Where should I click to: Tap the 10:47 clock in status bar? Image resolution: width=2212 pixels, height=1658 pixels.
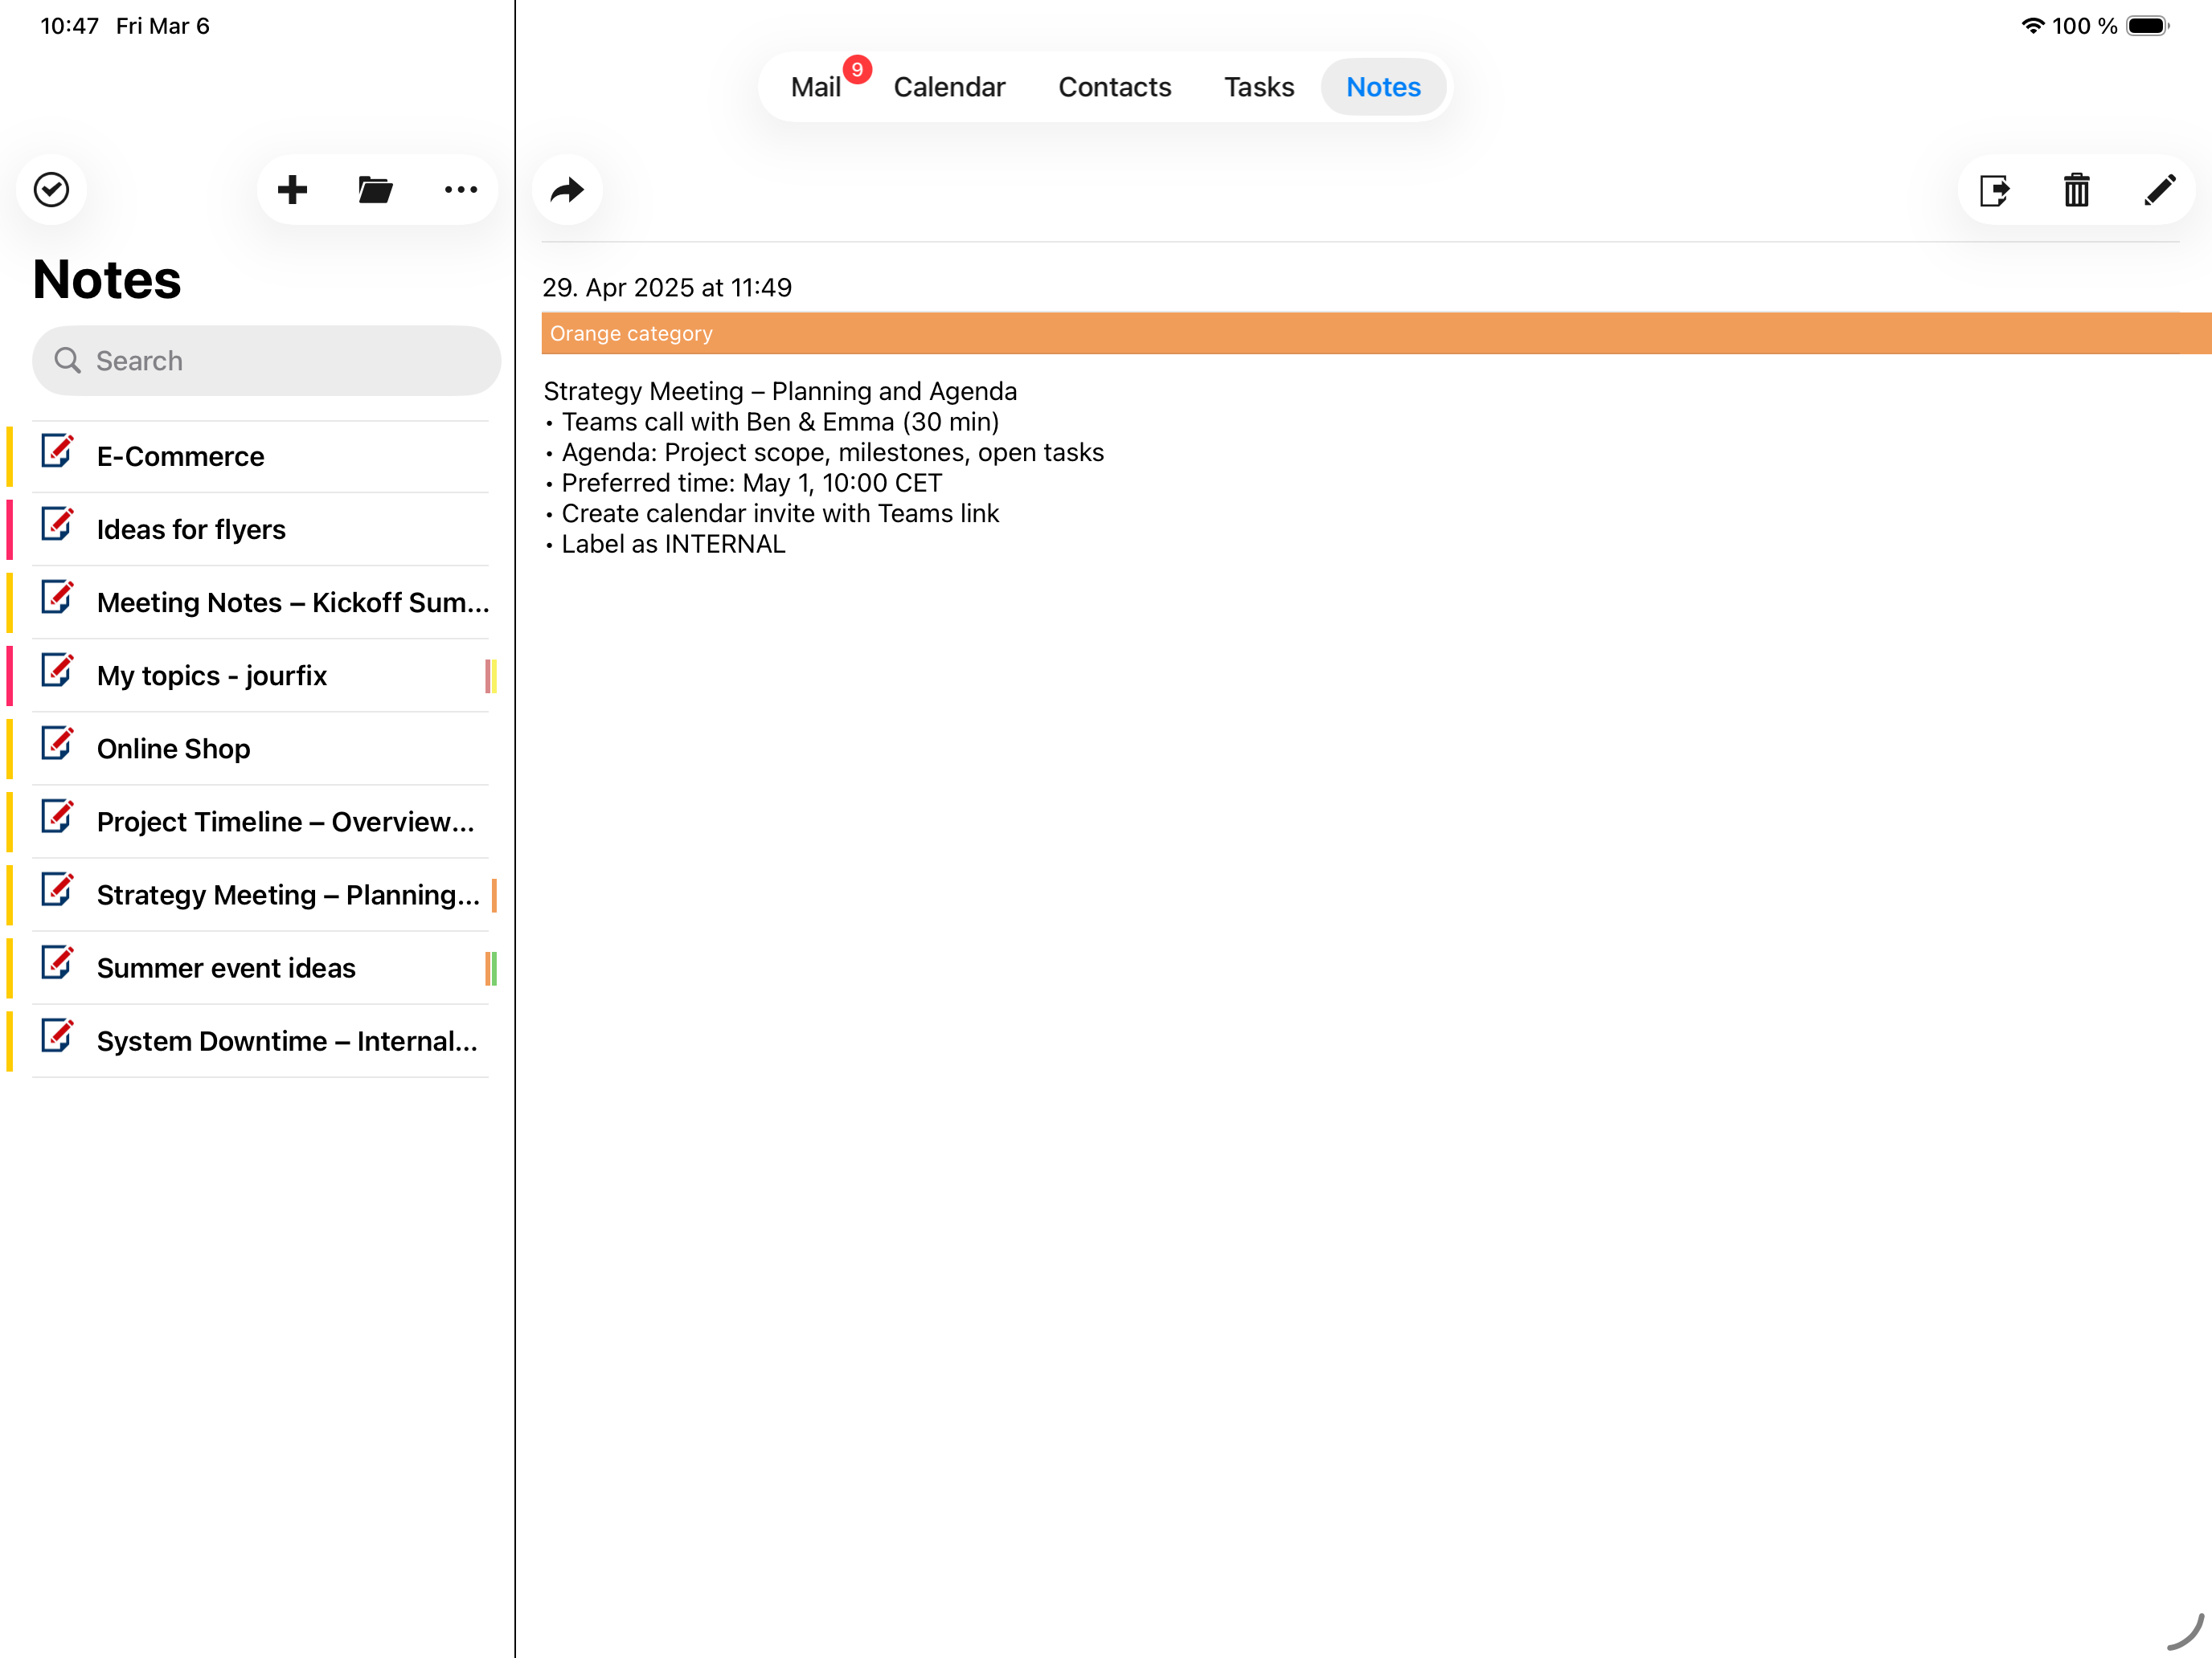point(69,26)
